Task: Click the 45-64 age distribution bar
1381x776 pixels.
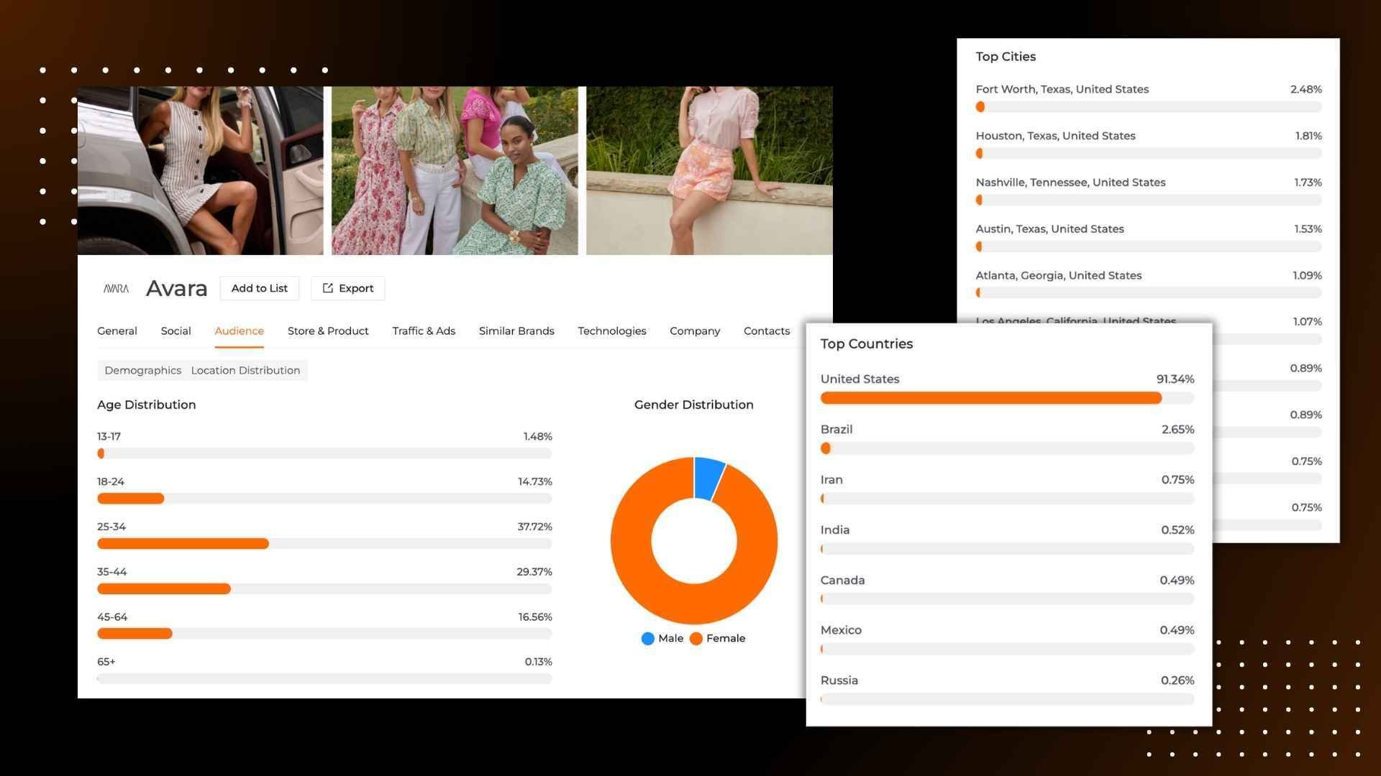Action: 324,634
